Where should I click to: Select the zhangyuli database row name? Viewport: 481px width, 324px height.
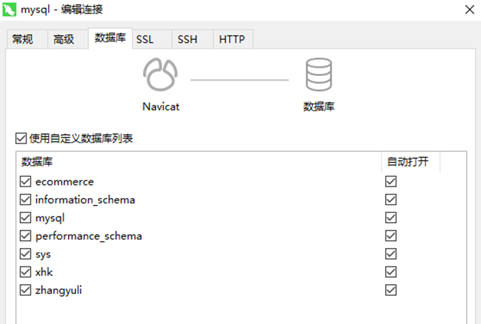point(59,290)
